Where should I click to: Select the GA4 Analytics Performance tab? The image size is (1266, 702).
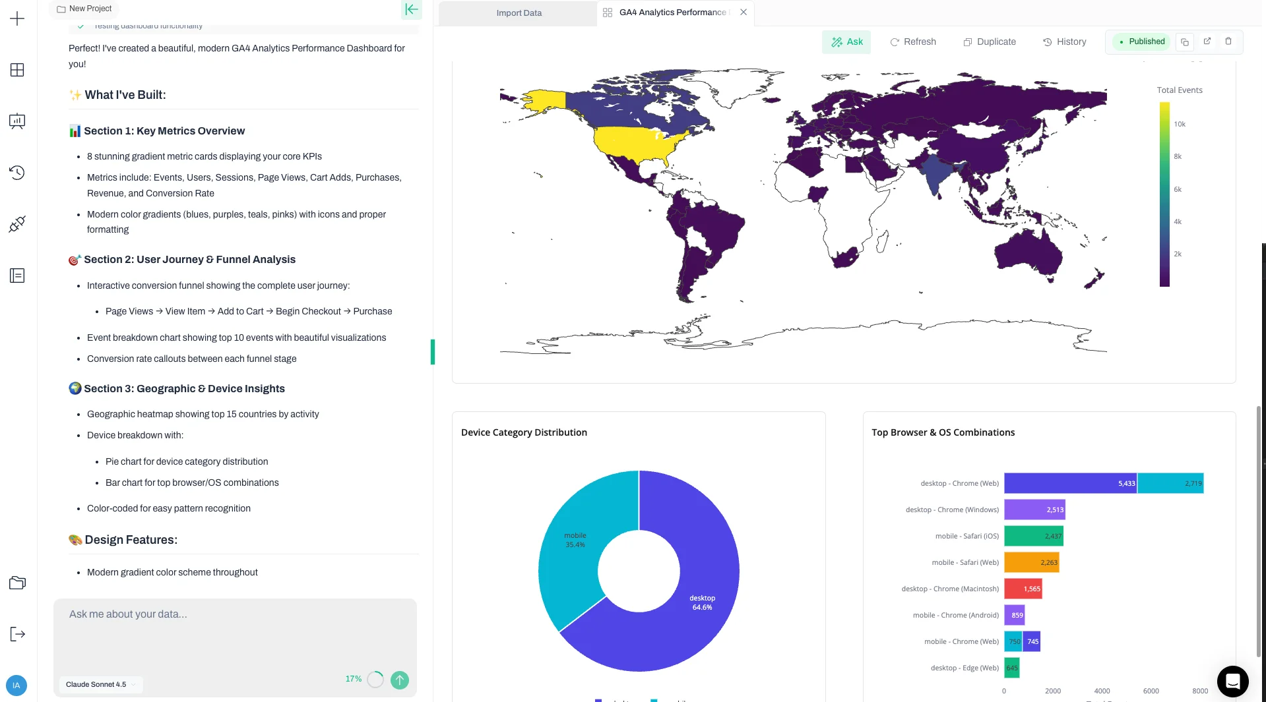click(672, 12)
